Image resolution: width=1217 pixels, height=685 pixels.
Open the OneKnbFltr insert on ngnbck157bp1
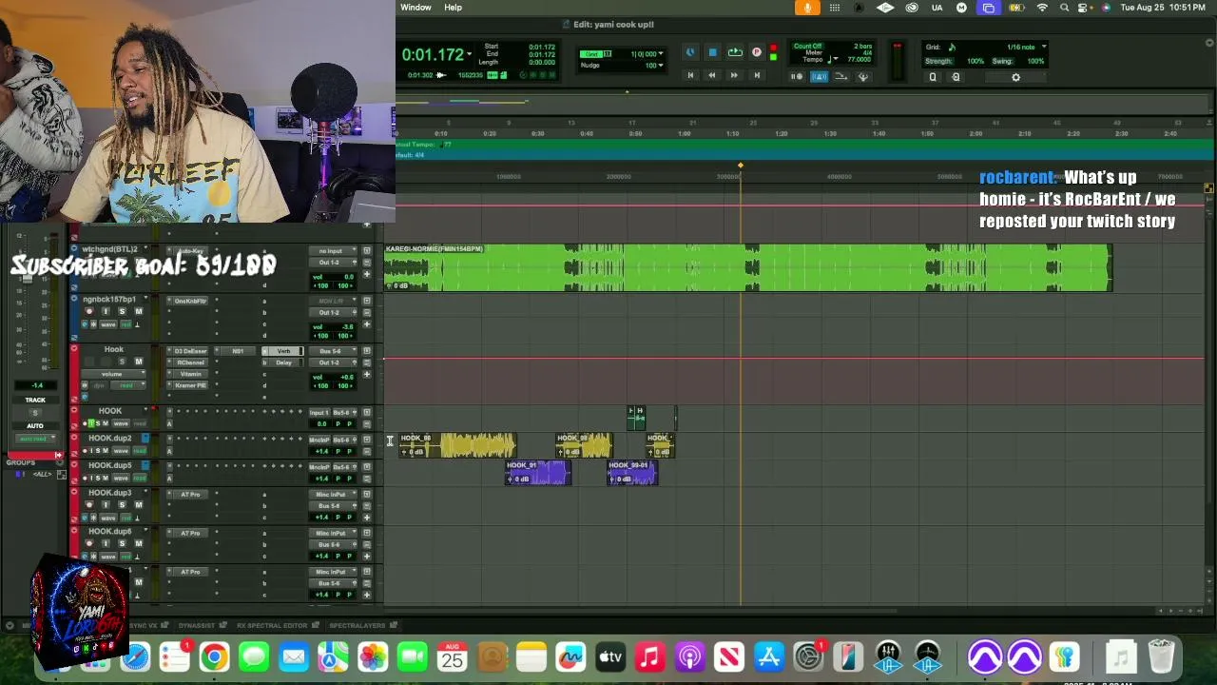[190, 301]
